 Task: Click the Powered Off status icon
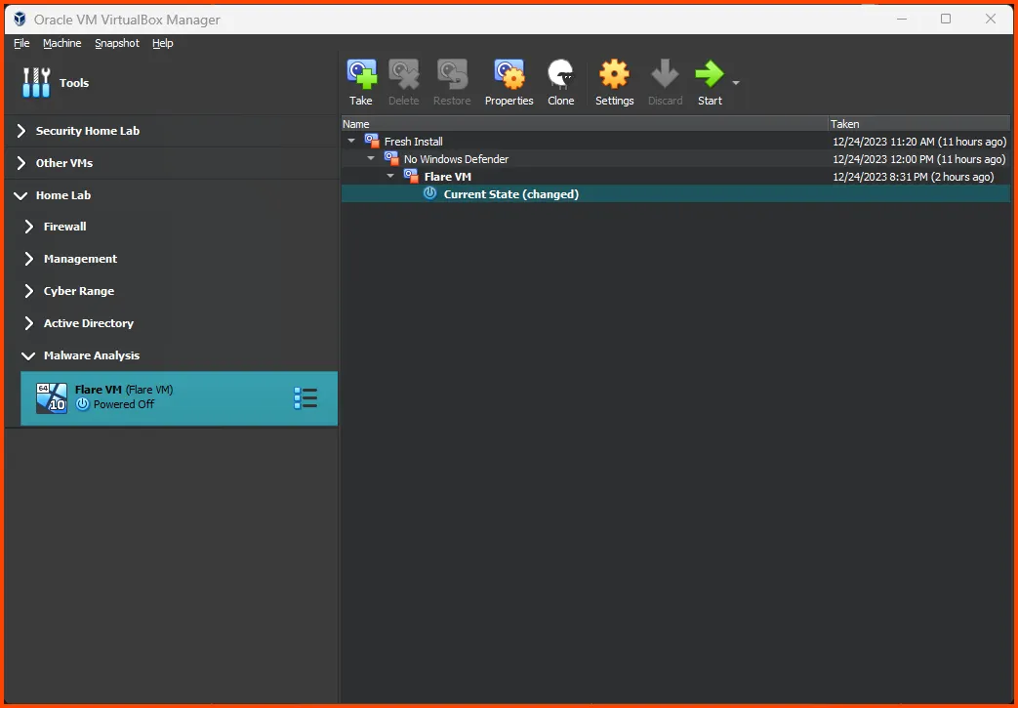coord(82,404)
